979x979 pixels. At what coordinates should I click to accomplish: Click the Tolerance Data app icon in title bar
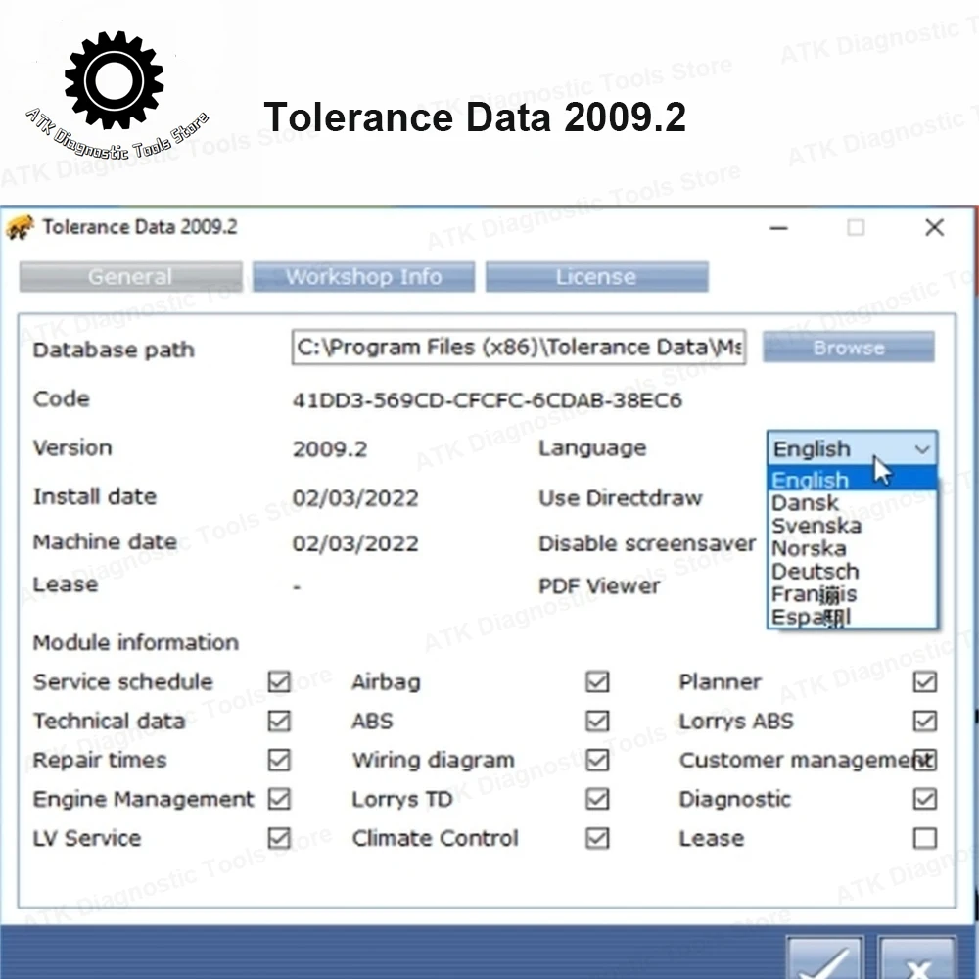tap(20, 227)
